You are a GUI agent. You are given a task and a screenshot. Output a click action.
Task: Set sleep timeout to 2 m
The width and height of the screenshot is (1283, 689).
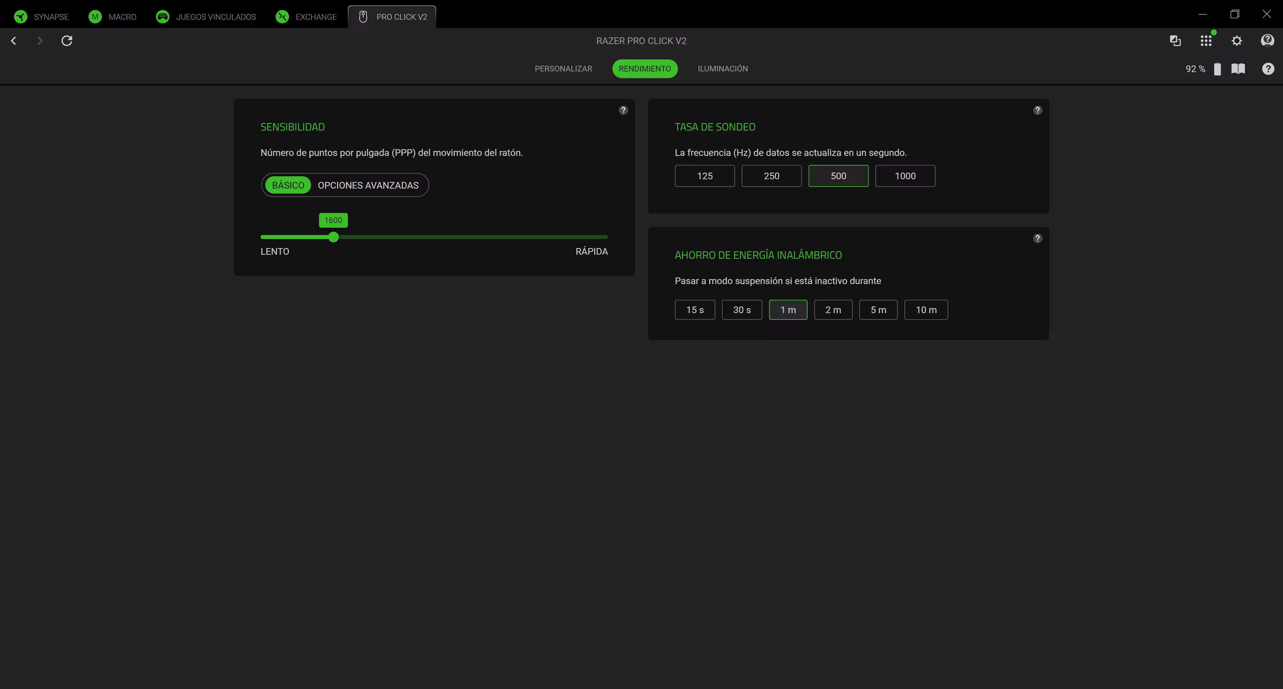tap(833, 310)
